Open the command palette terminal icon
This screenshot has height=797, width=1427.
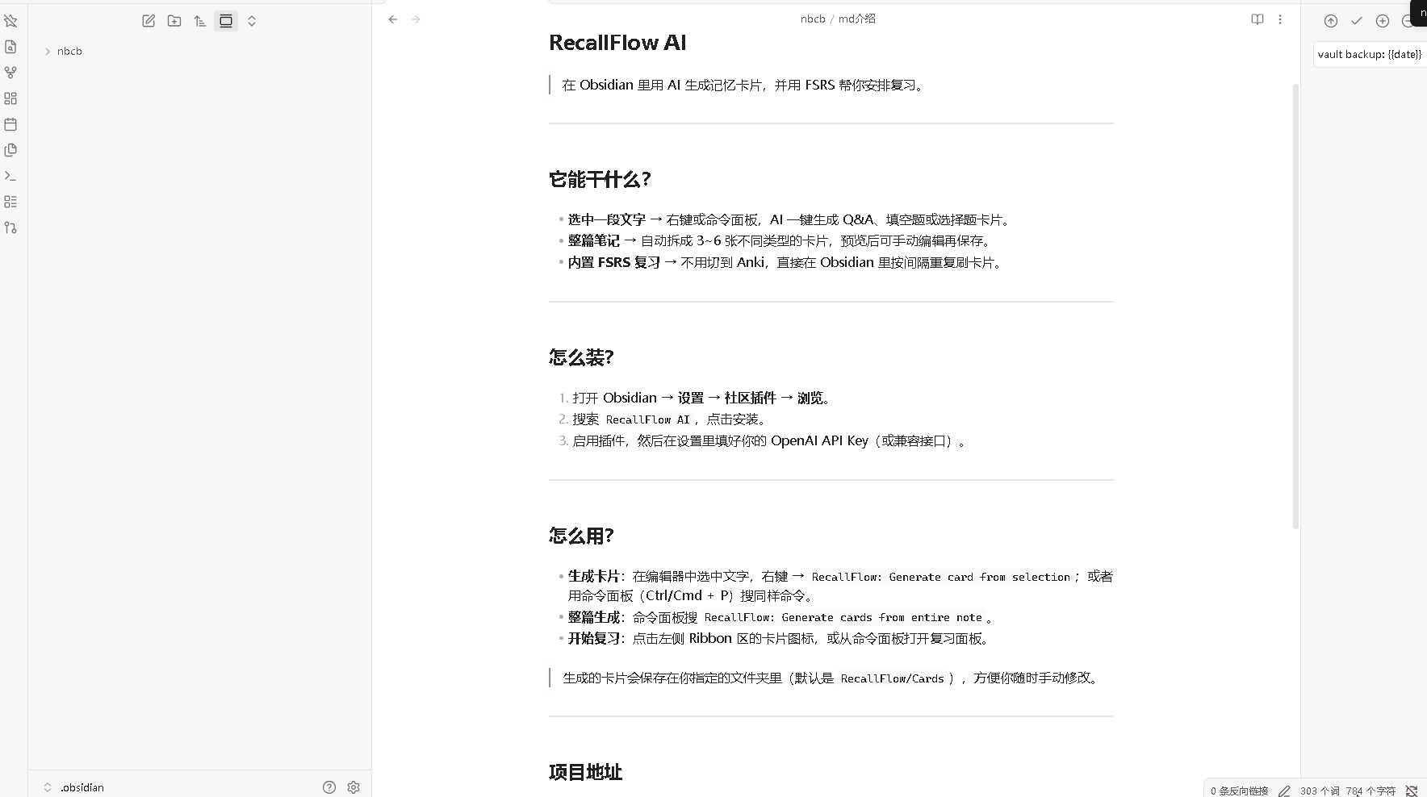click(10, 176)
